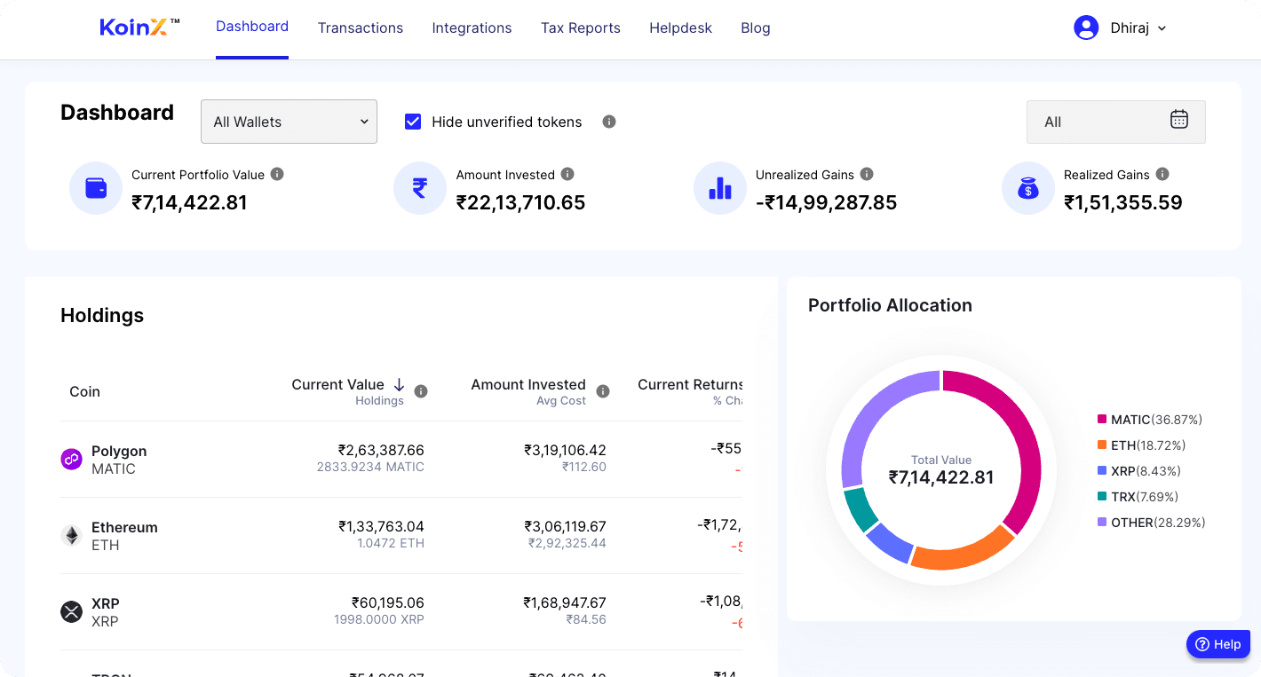Click Ethereum current value ₹1,33,763.04
Viewport: 1261px width, 677px height.
pos(381,526)
